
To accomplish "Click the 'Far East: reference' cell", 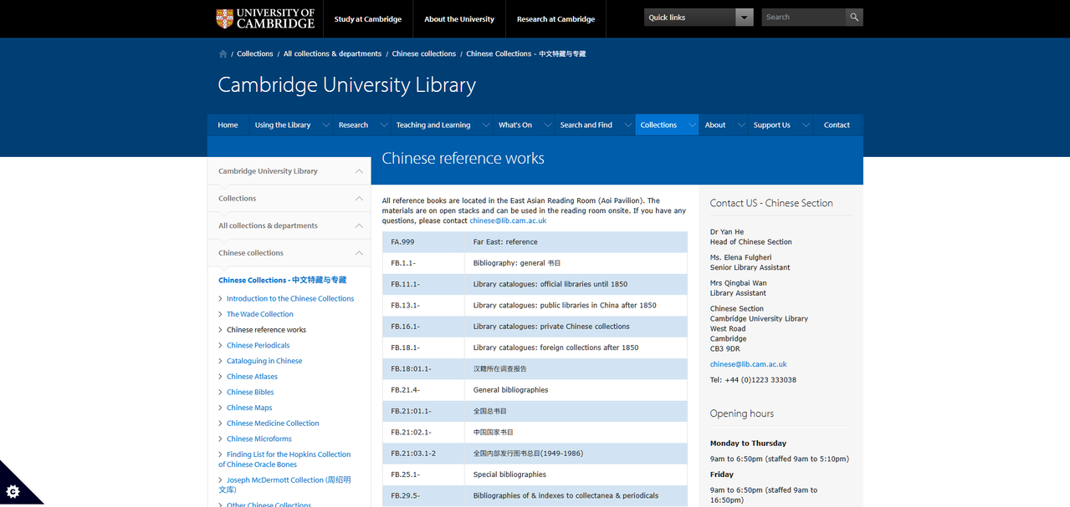I will tap(576, 242).
